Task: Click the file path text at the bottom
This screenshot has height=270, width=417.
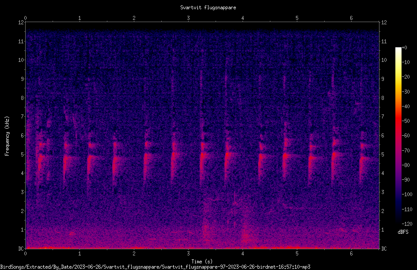Action: (155, 267)
